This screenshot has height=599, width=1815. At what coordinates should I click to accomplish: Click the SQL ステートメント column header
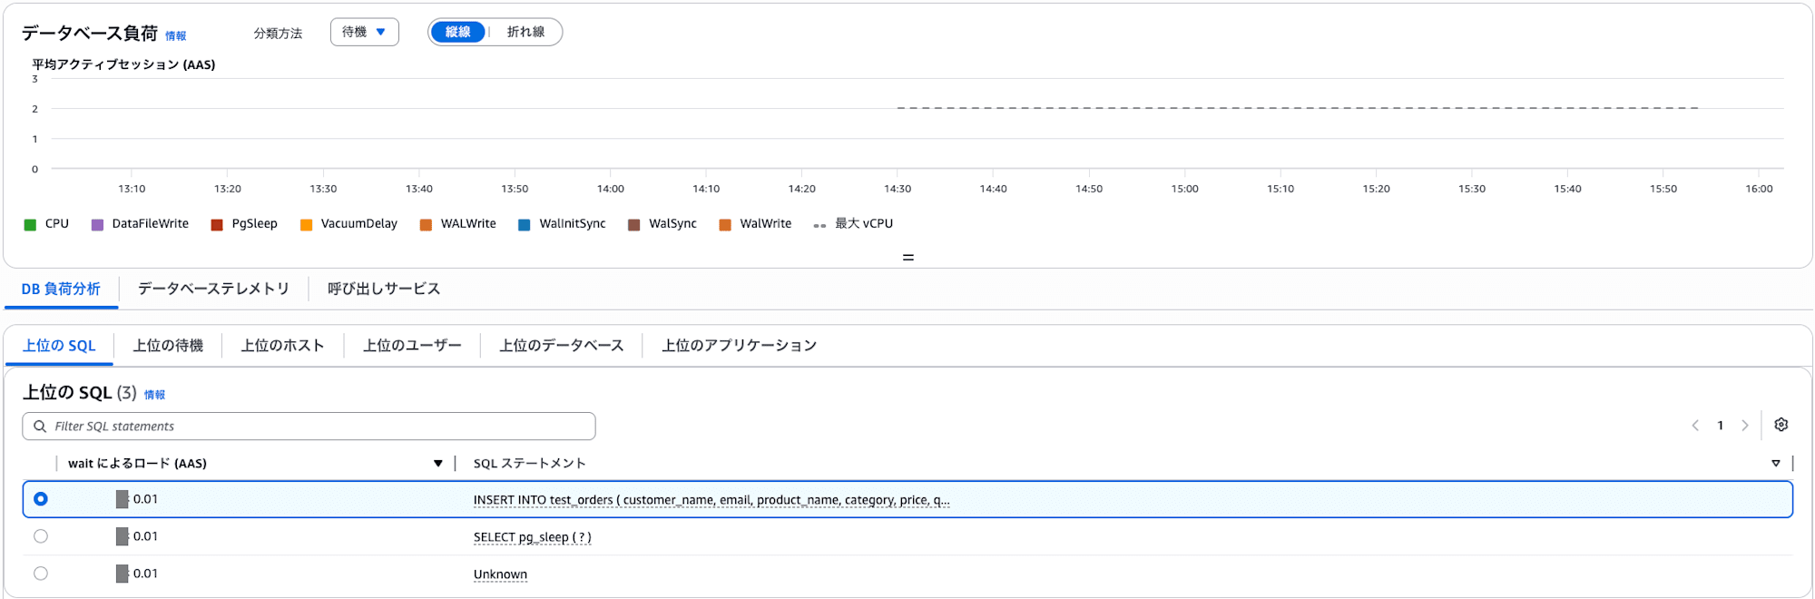coord(529,464)
